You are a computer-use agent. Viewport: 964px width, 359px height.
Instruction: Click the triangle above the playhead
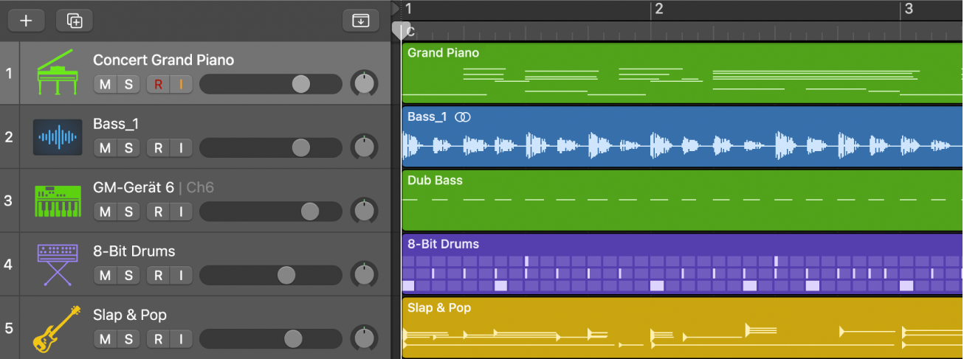(x=395, y=8)
